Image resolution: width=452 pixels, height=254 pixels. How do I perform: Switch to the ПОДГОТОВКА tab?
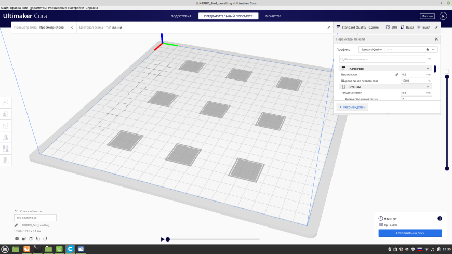click(x=181, y=16)
